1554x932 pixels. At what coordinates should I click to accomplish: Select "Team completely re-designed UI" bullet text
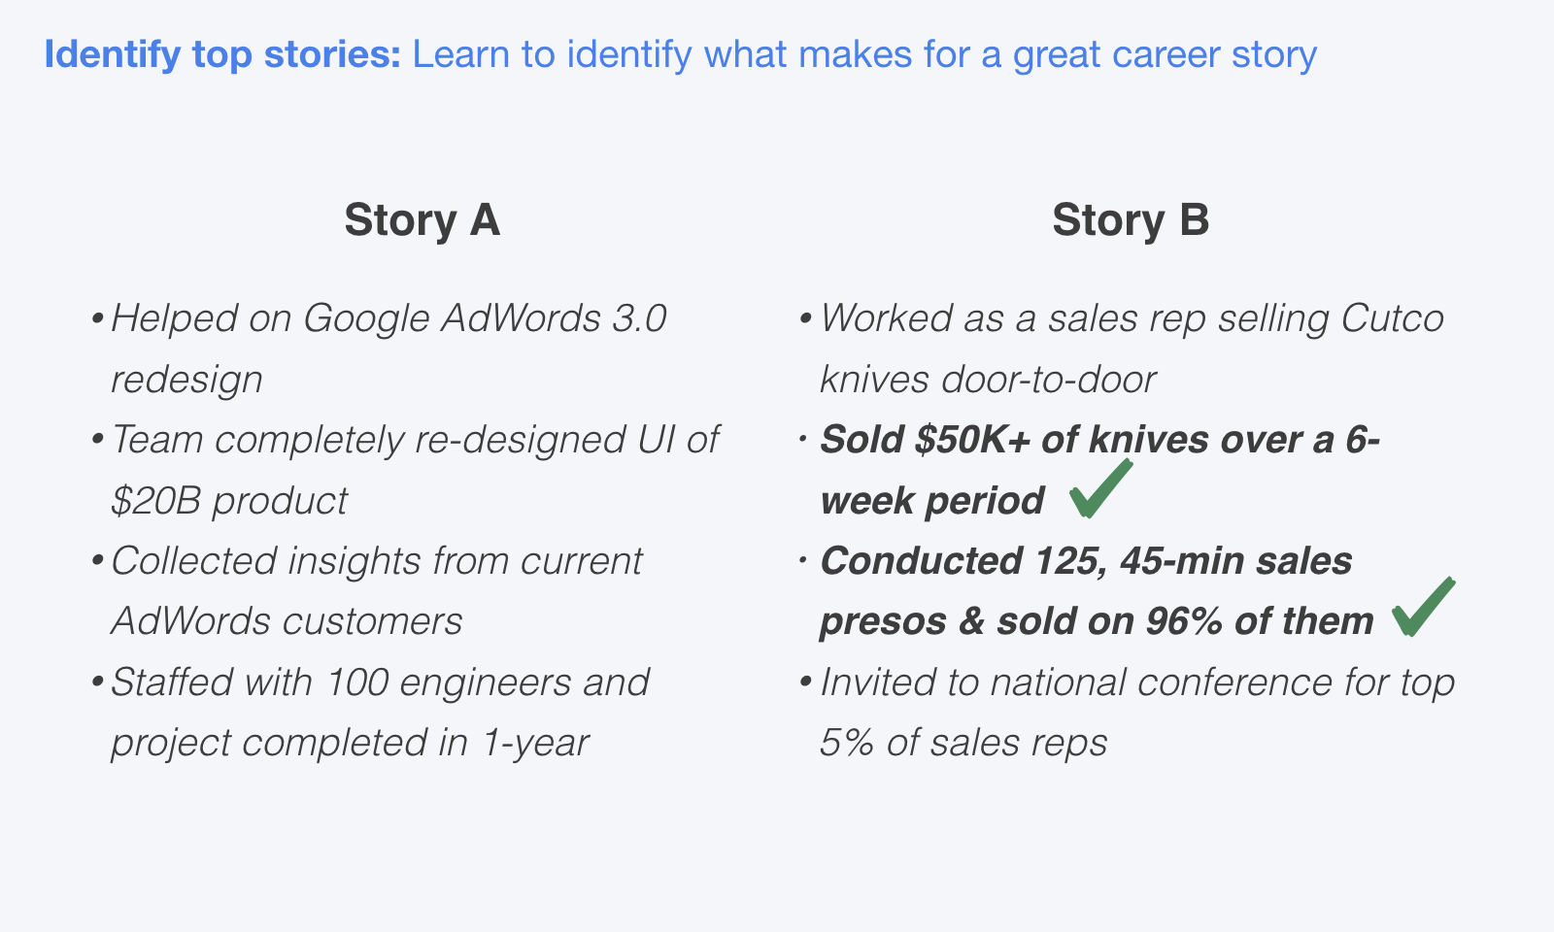click(415, 440)
